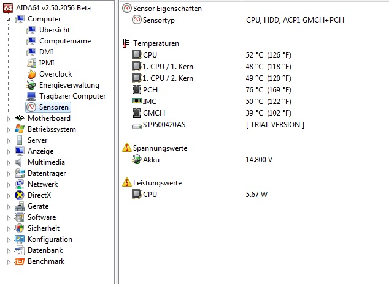Image resolution: width=389 pixels, height=284 pixels.
Task: Click the Geräte printer icon
Action: [x=20, y=206]
